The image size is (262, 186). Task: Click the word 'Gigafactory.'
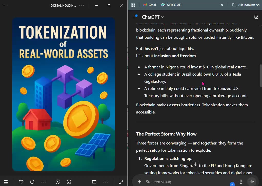pyautogui.click(x=155, y=81)
